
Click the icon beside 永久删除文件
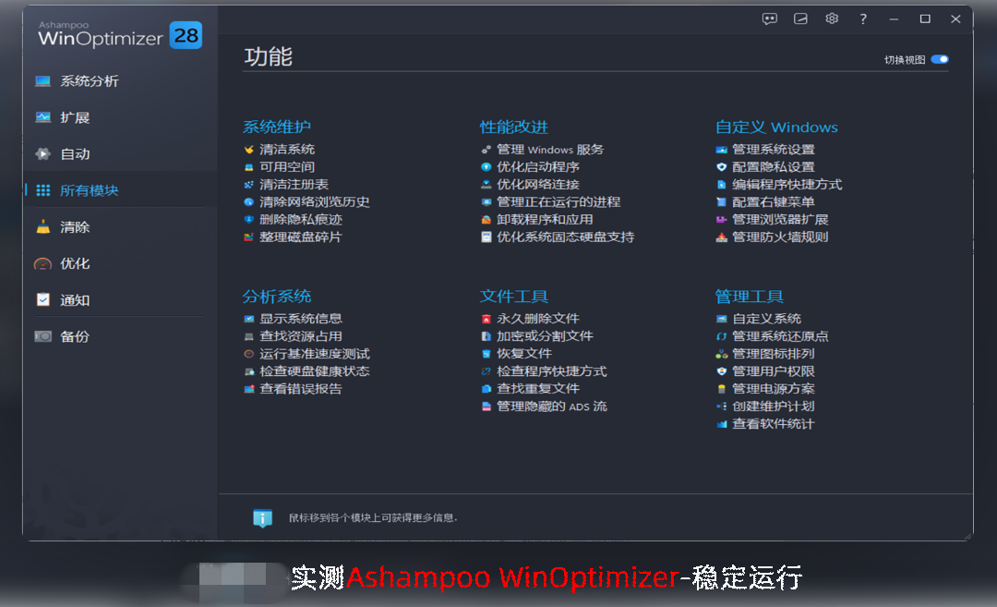tap(486, 319)
